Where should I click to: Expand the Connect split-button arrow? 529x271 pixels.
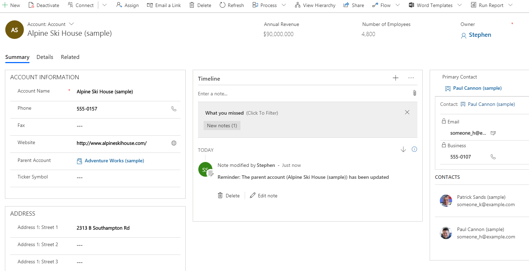click(105, 5)
